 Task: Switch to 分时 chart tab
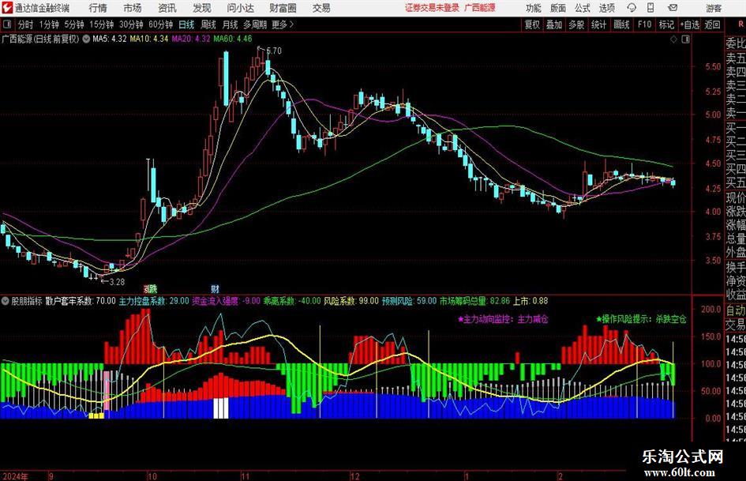[x=25, y=24]
